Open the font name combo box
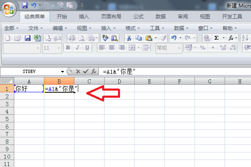 click(22, 48)
